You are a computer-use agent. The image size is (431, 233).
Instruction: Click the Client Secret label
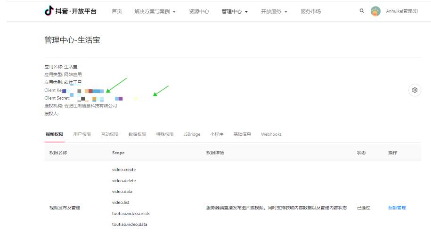[57, 98]
